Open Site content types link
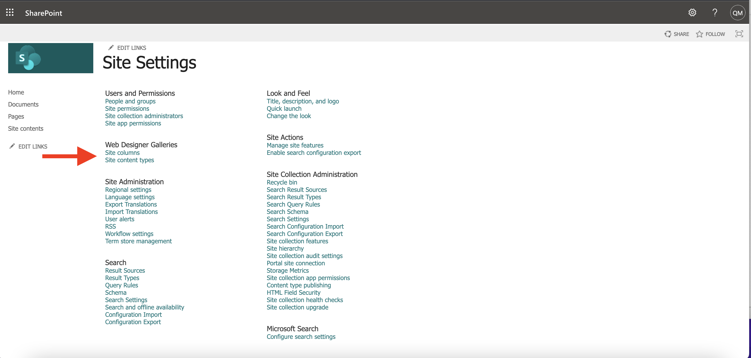The width and height of the screenshot is (751, 358). pyautogui.click(x=129, y=159)
